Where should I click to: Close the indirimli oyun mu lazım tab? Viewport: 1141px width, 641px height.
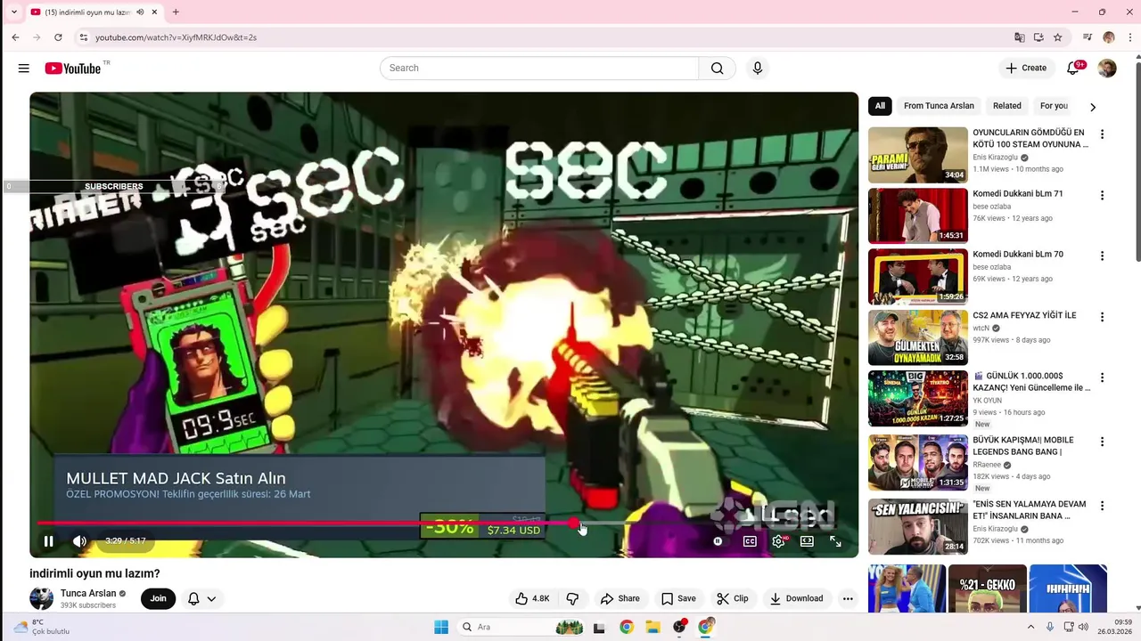154,12
